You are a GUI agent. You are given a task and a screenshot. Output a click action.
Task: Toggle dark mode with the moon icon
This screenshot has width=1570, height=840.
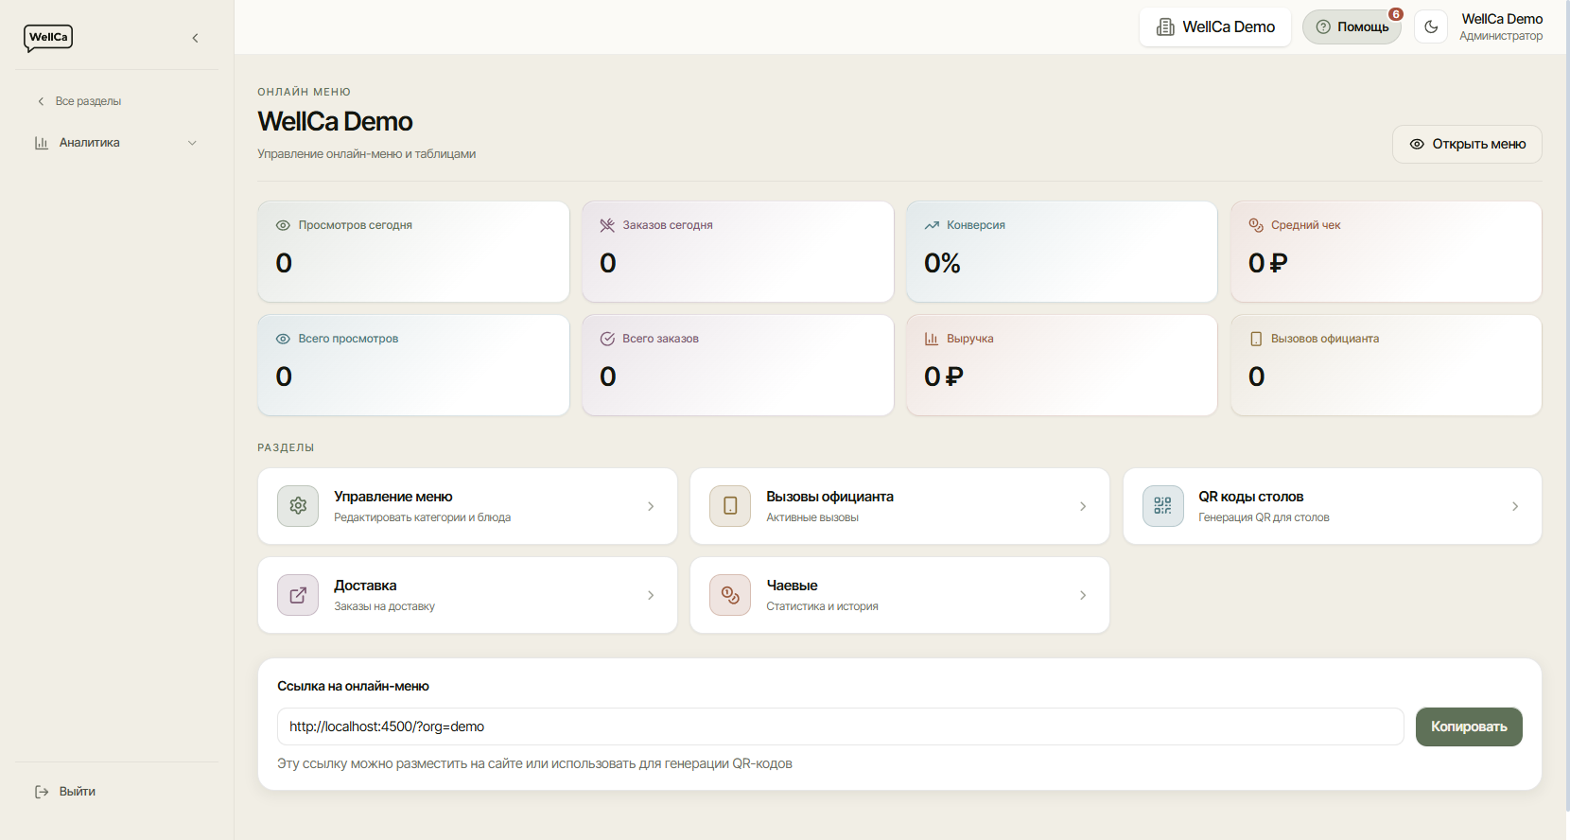click(x=1431, y=26)
